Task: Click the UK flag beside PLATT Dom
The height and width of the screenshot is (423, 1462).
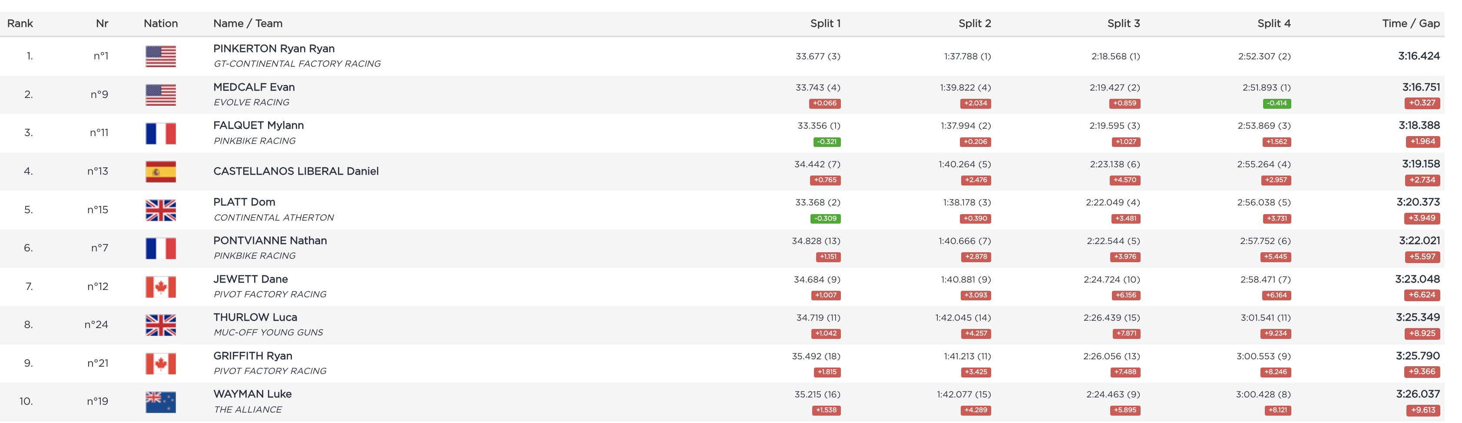Action: pos(161,210)
